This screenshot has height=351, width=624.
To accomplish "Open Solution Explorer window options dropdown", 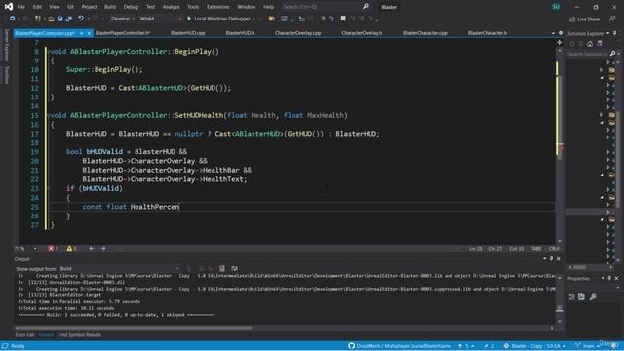I will coord(608,33).
